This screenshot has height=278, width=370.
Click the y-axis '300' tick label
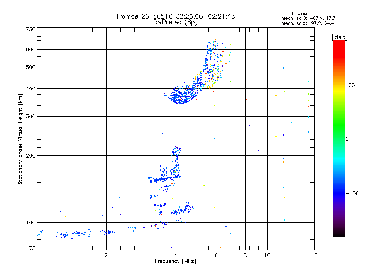(x=31, y=117)
